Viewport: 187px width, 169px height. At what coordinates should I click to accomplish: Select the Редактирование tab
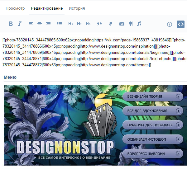pyautogui.click(x=47, y=8)
